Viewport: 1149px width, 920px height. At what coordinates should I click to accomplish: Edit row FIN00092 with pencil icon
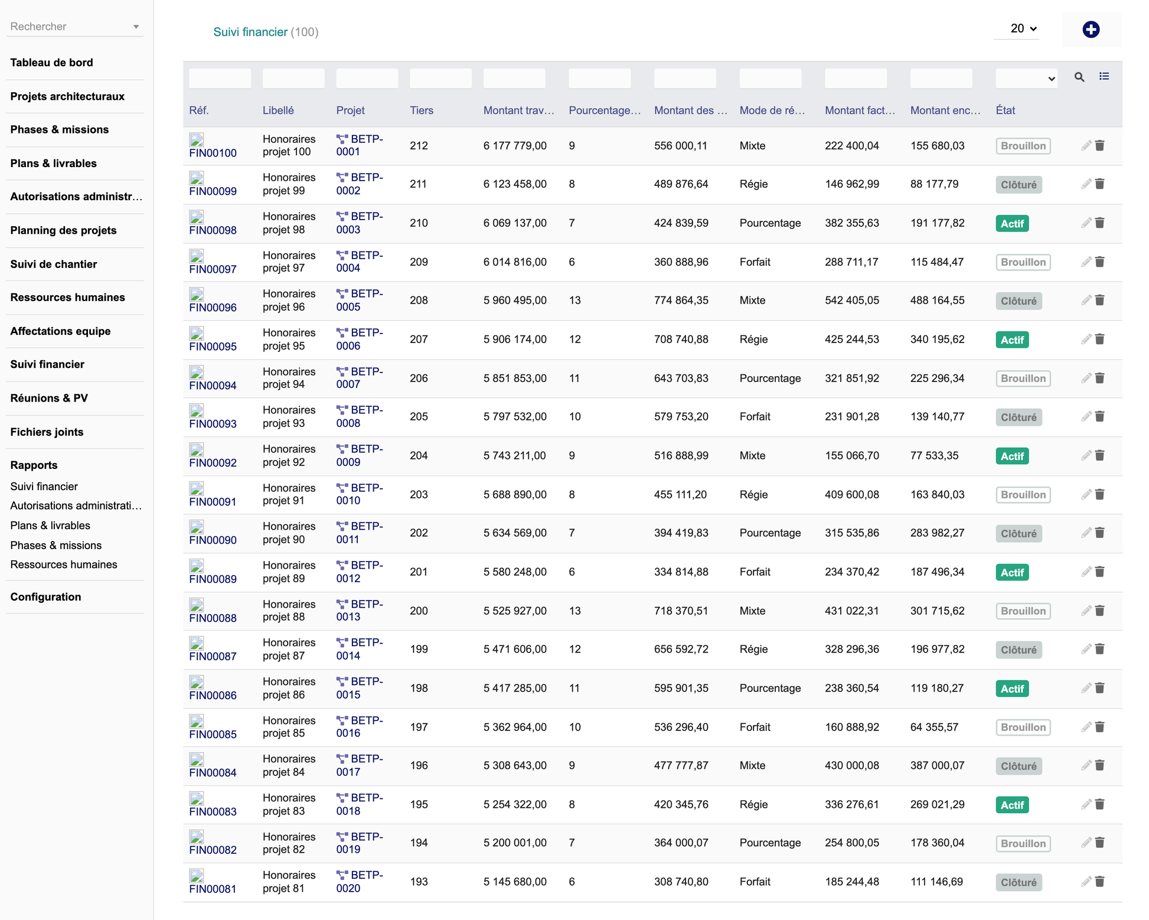(1086, 455)
